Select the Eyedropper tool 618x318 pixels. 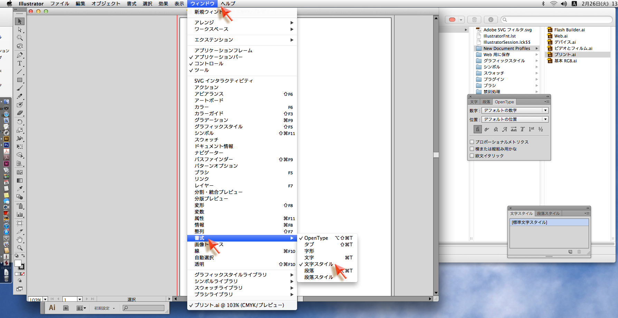click(x=20, y=189)
